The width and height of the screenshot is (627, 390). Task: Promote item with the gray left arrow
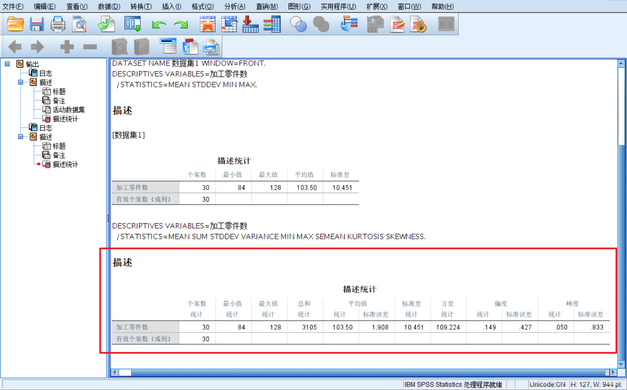(x=15, y=47)
